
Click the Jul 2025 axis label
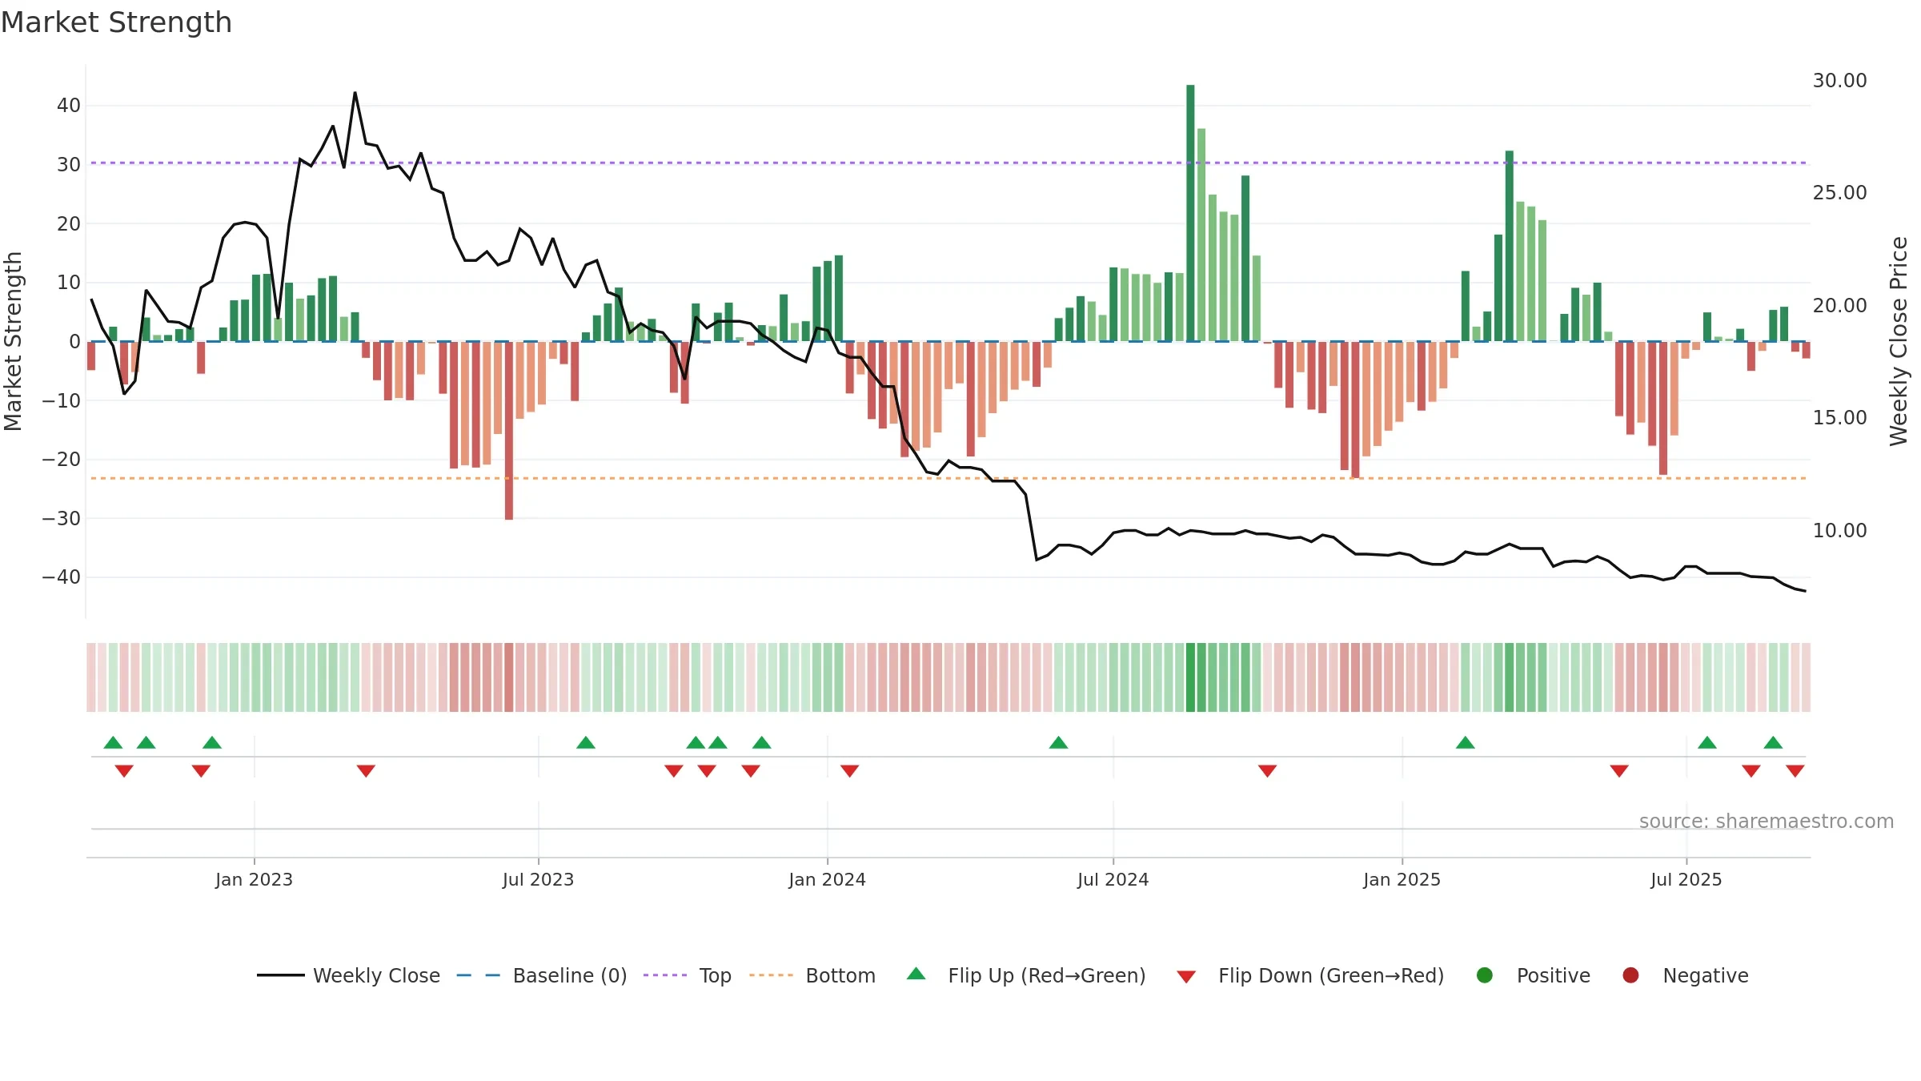point(1686,879)
